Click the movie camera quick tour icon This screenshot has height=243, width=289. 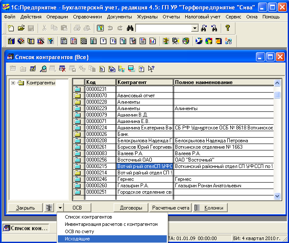[176, 41]
